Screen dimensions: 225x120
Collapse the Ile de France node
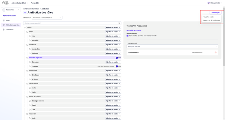click(x=27, y=84)
